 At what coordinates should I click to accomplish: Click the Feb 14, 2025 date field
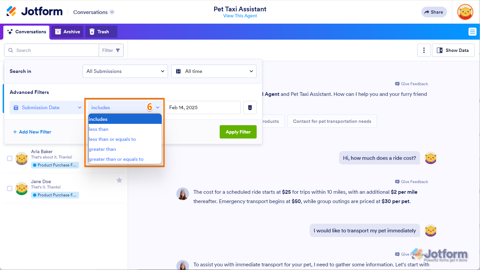(x=203, y=108)
